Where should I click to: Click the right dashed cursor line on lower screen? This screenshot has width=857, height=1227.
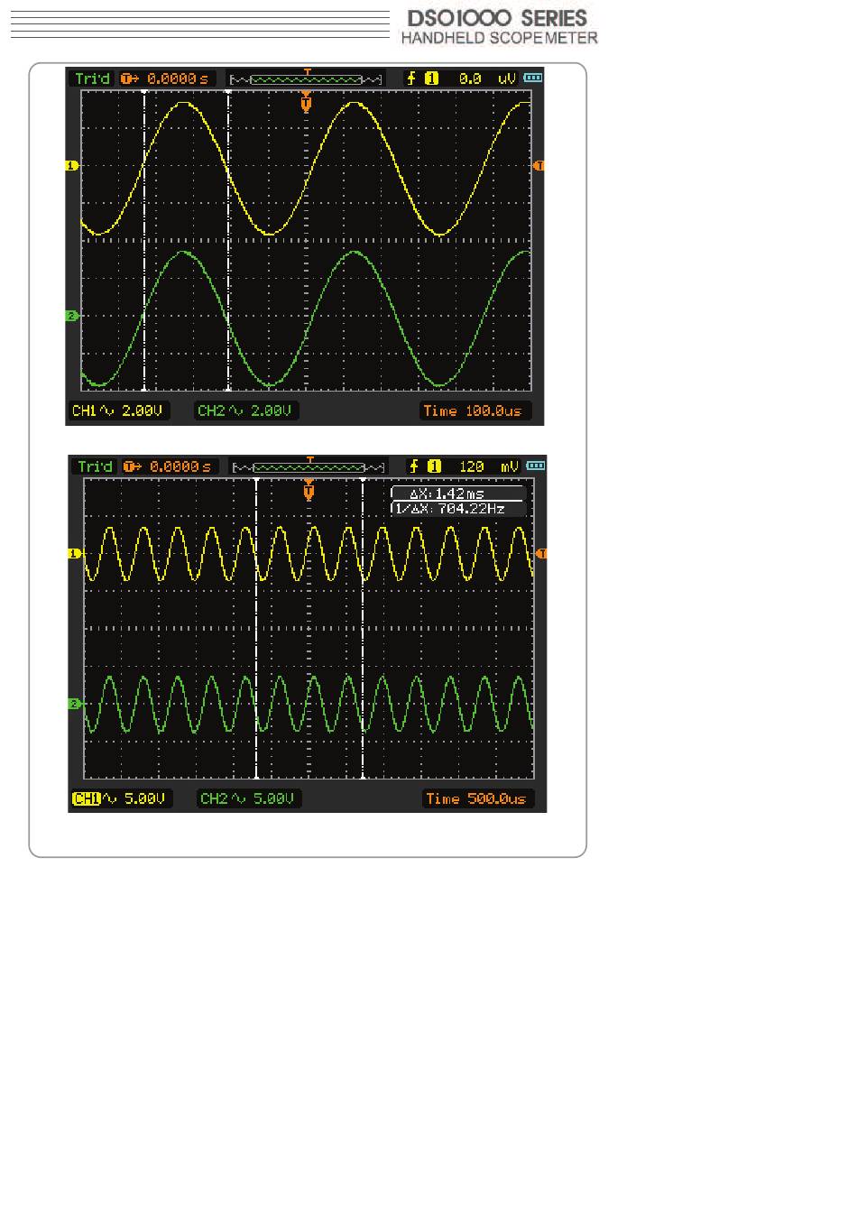[363, 628]
